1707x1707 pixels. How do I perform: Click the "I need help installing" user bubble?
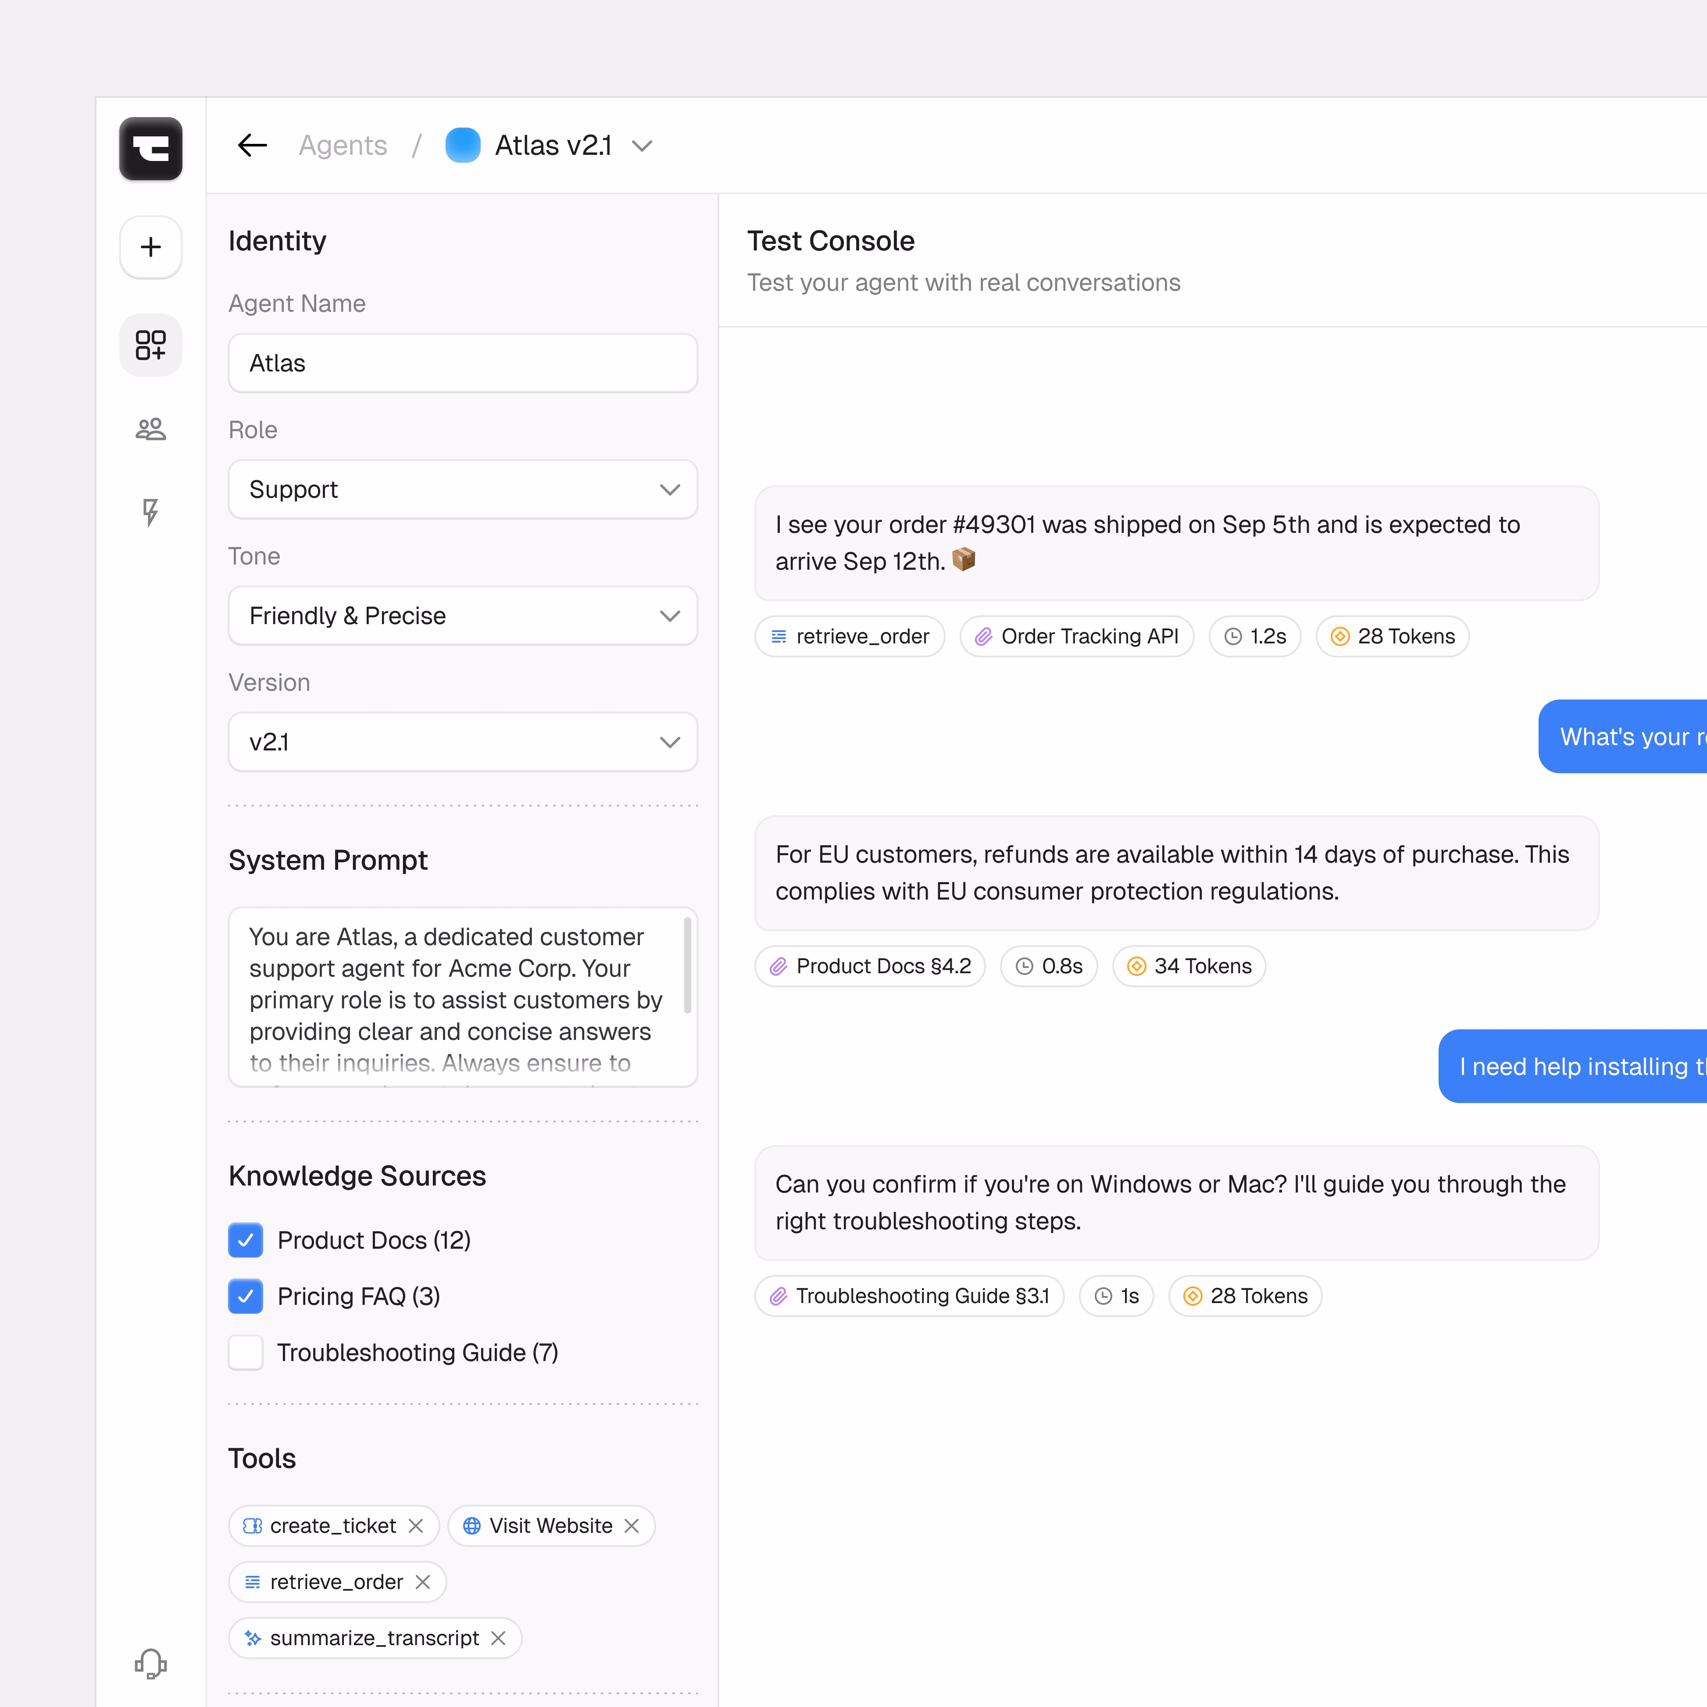pos(1573,1066)
